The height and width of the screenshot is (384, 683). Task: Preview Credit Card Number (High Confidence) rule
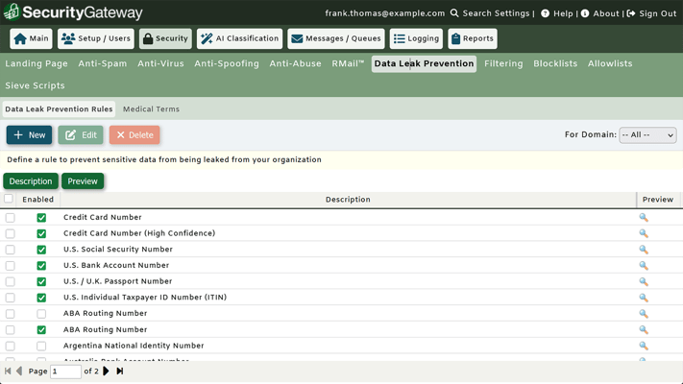[644, 233]
